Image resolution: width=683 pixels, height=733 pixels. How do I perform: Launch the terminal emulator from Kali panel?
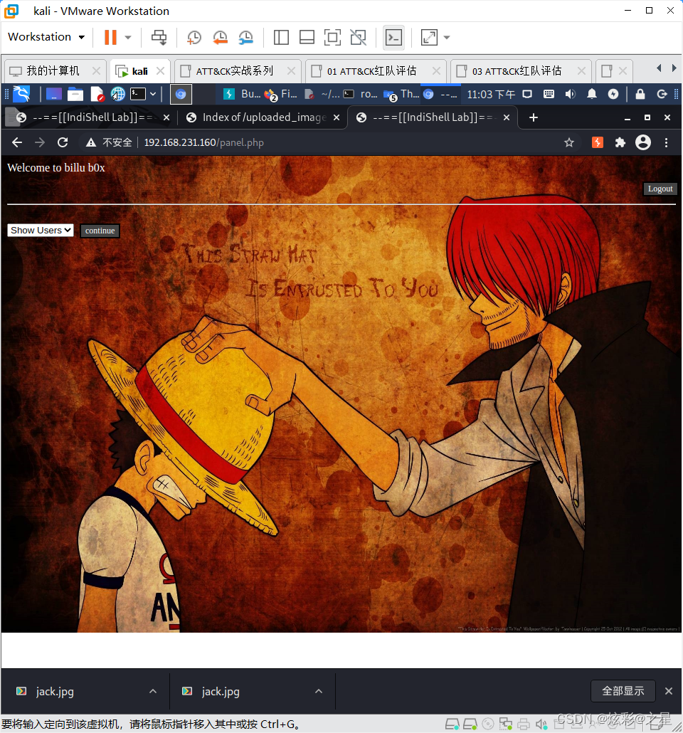click(x=138, y=94)
